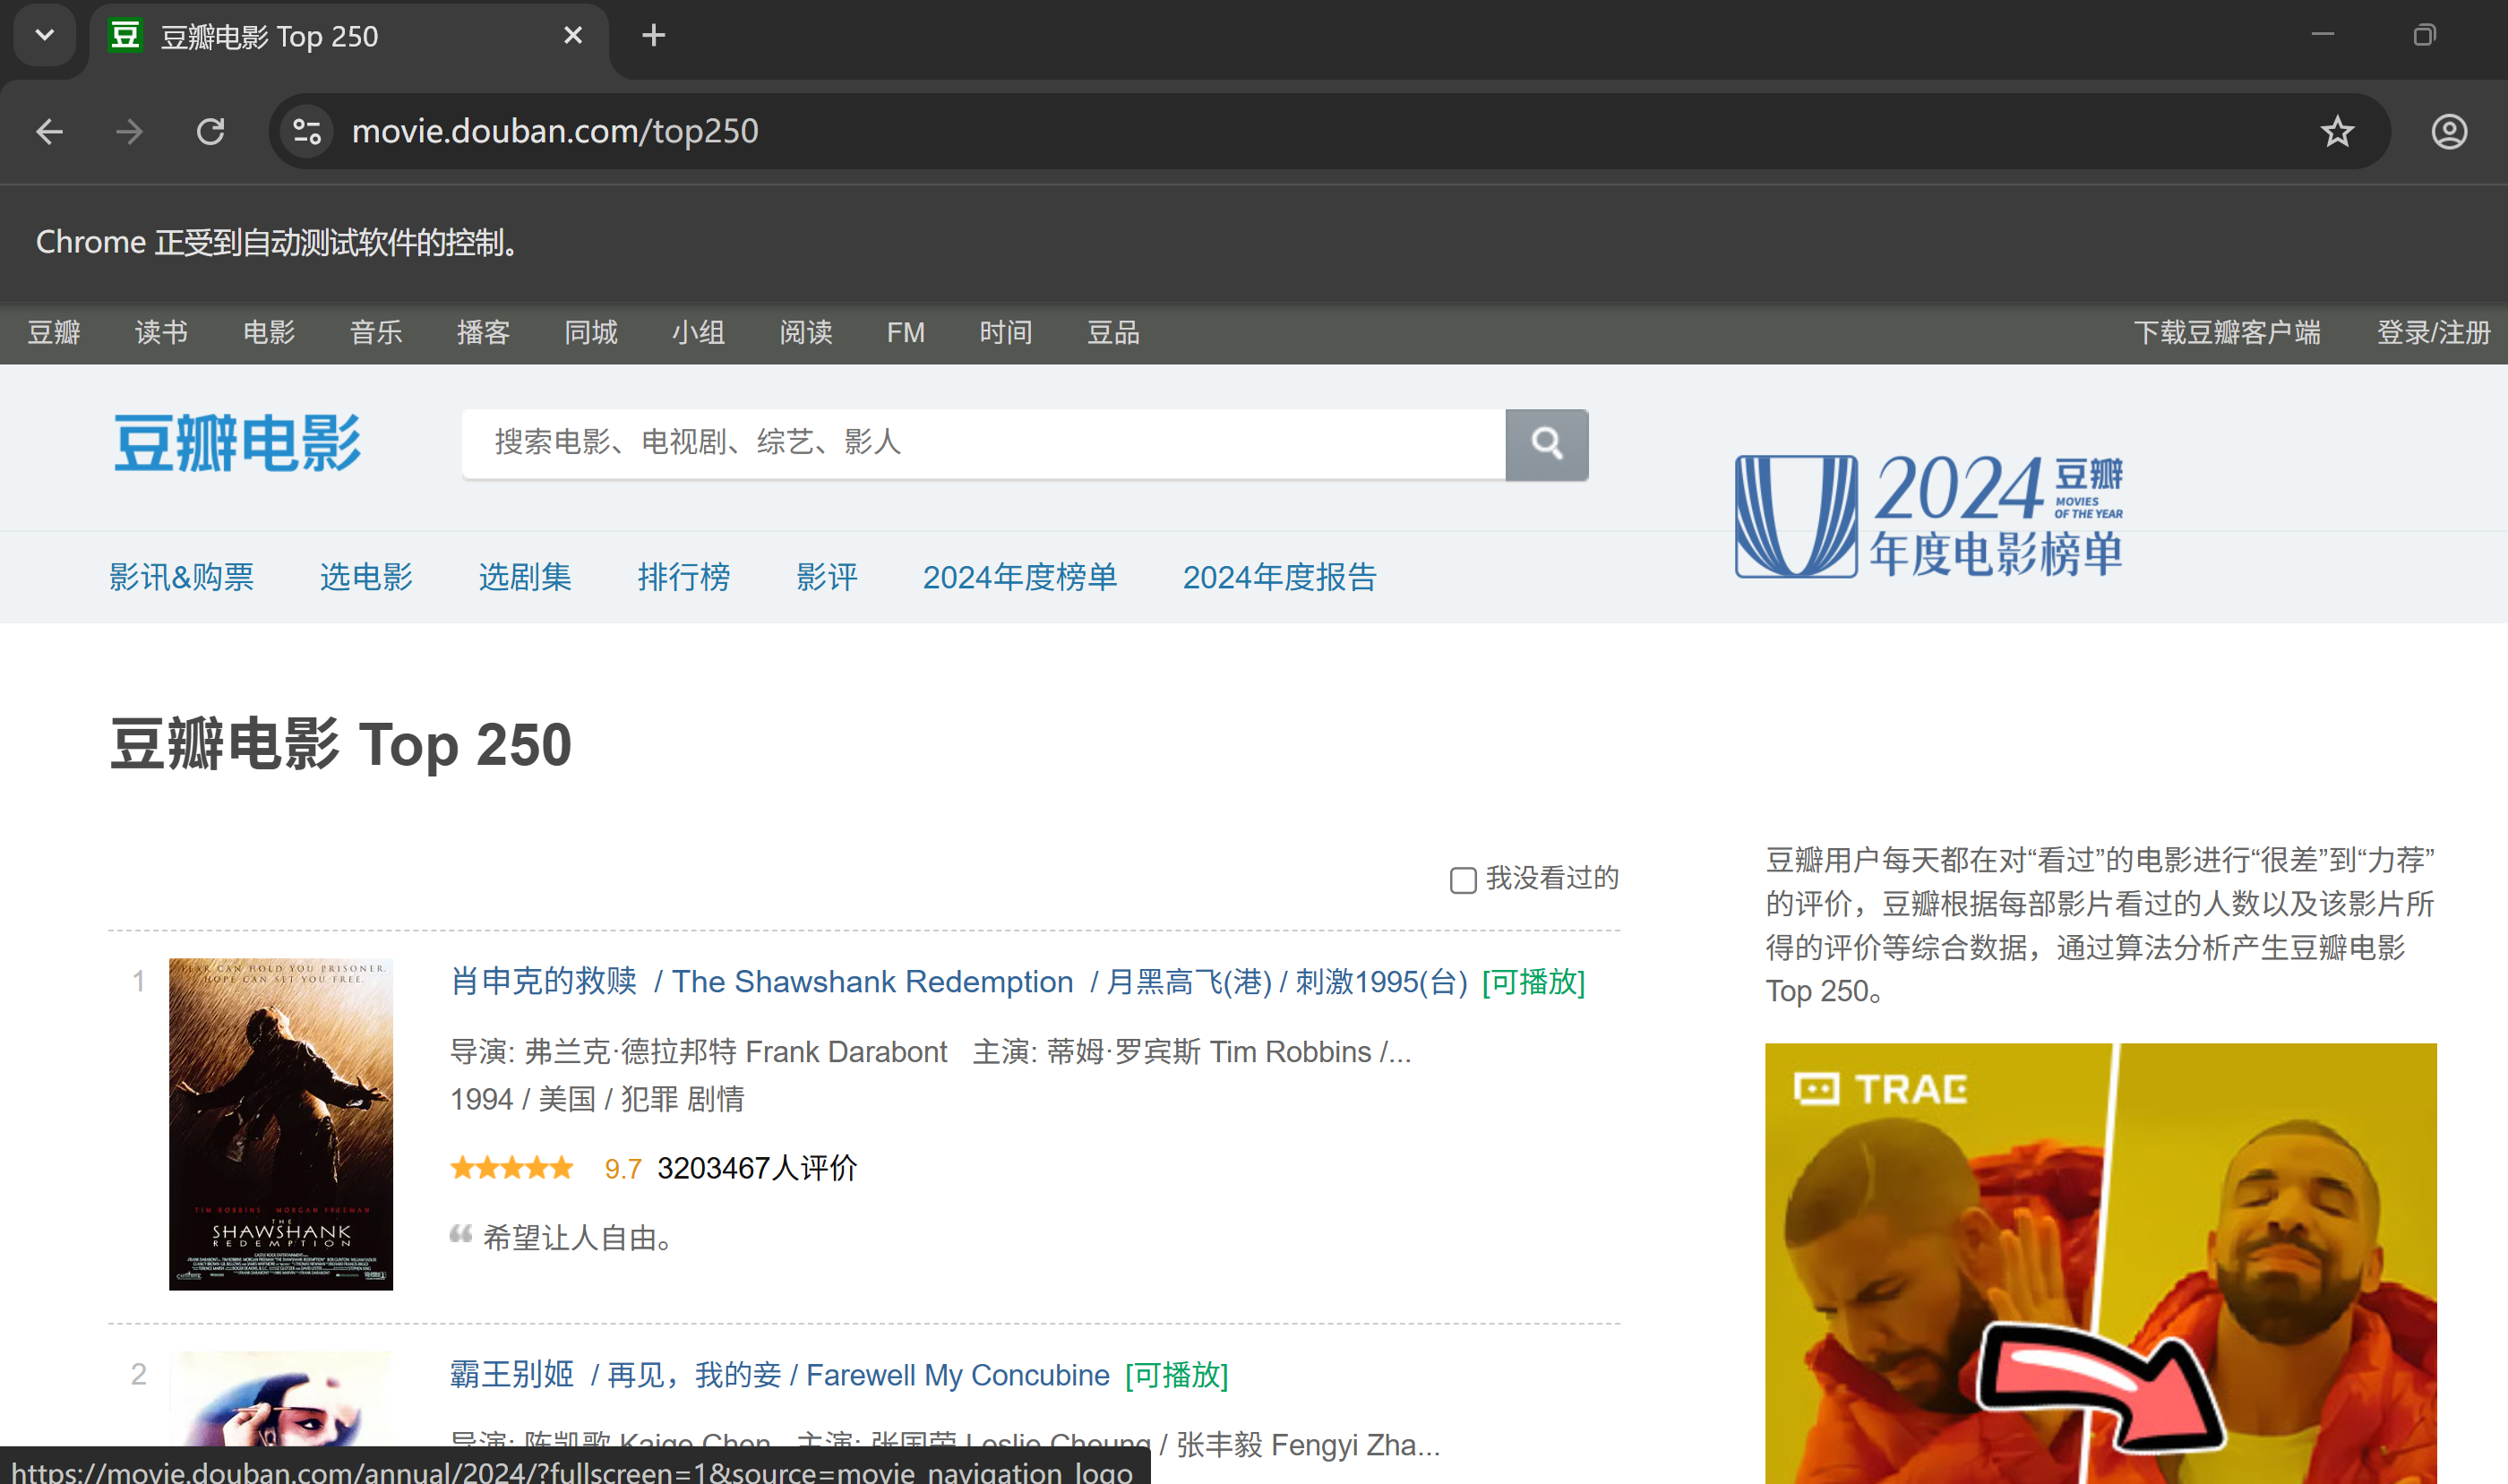Click the 豆瓣电影 Top 250 page heading
Screen dimensions: 2508x1484
pos(340,745)
